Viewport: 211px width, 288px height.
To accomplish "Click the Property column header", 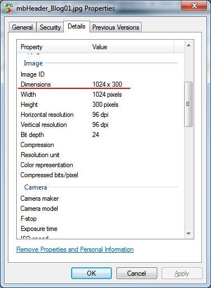I will coord(53,47).
